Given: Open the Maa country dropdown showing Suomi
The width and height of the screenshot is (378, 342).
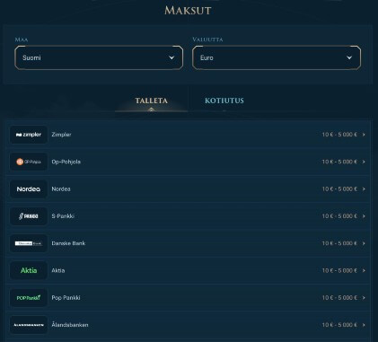Looking at the screenshot, I should pyautogui.click(x=99, y=57).
